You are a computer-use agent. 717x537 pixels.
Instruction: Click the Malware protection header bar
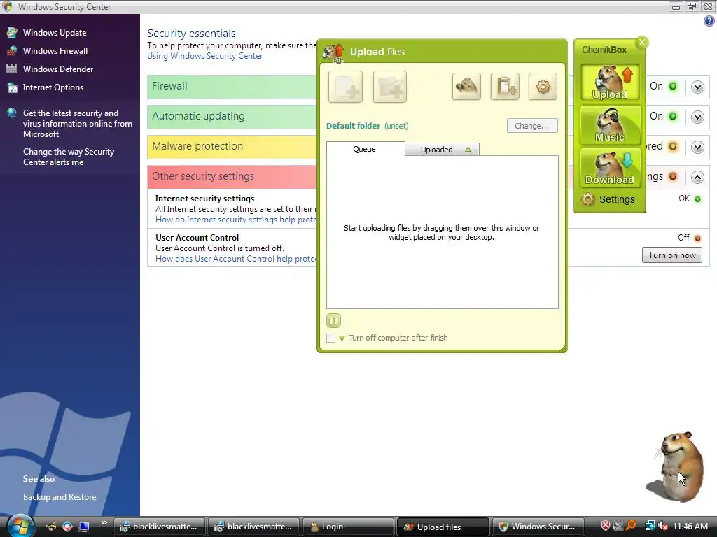click(232, 147)
